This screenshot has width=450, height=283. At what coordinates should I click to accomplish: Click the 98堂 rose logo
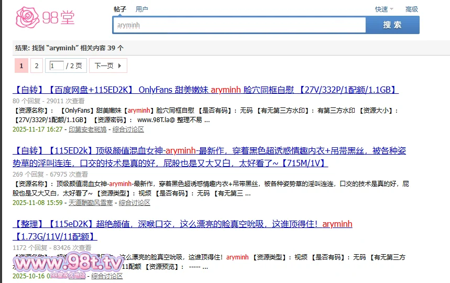click(46, 17)
